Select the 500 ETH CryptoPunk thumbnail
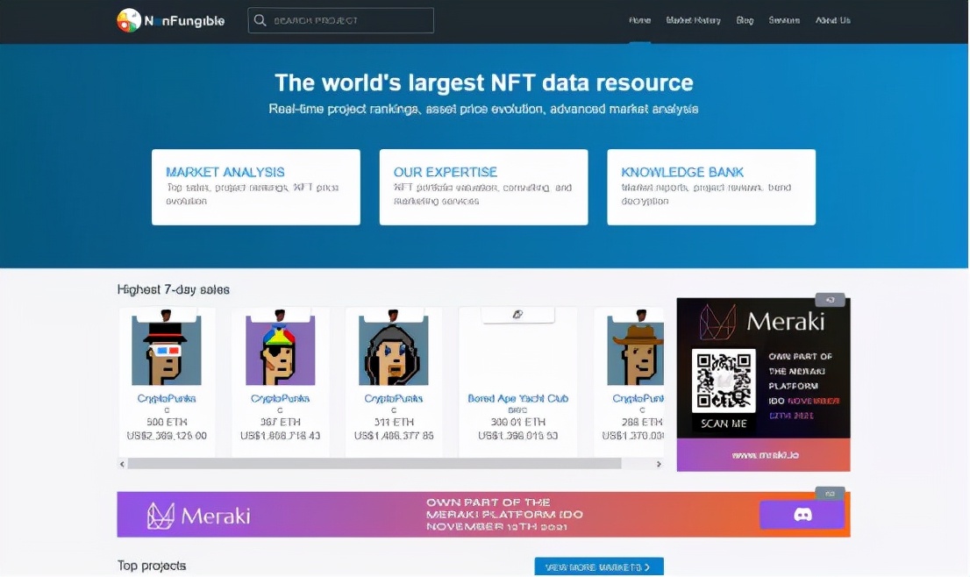 [167, 349]
